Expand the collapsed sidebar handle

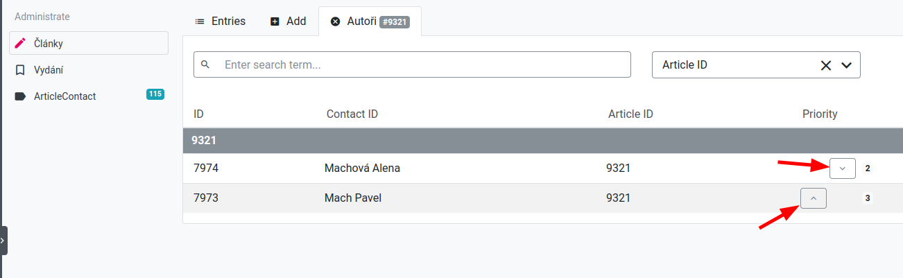coord(3,240)
